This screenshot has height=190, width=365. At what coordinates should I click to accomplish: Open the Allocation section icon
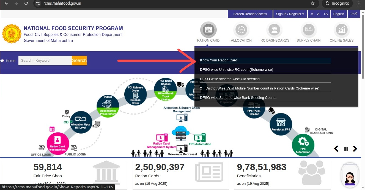tap(241, 30)
